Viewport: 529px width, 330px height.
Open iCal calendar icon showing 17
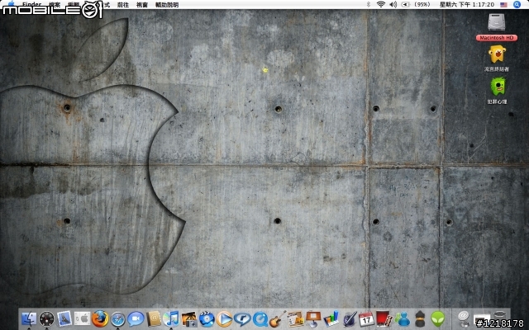pos(367,318)
